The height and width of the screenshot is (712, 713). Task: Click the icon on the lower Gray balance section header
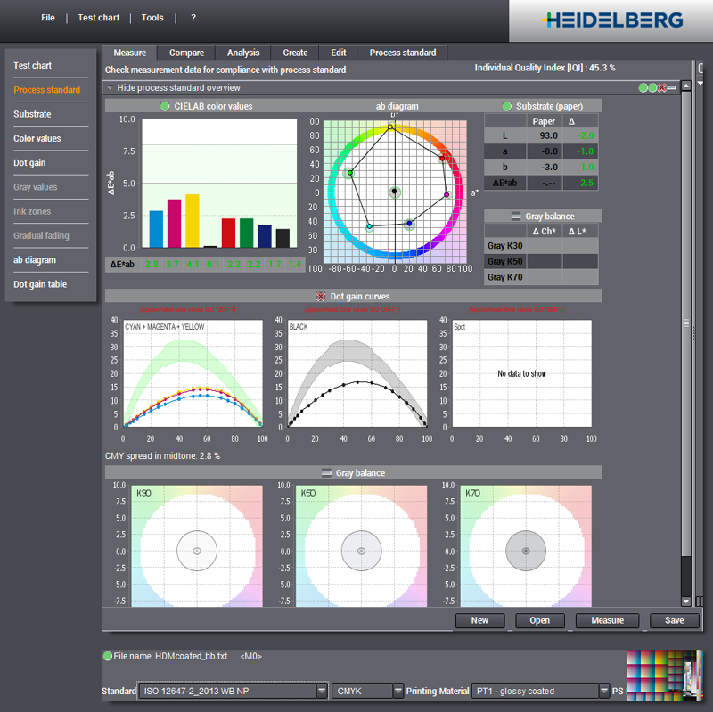tap(326, 472)
